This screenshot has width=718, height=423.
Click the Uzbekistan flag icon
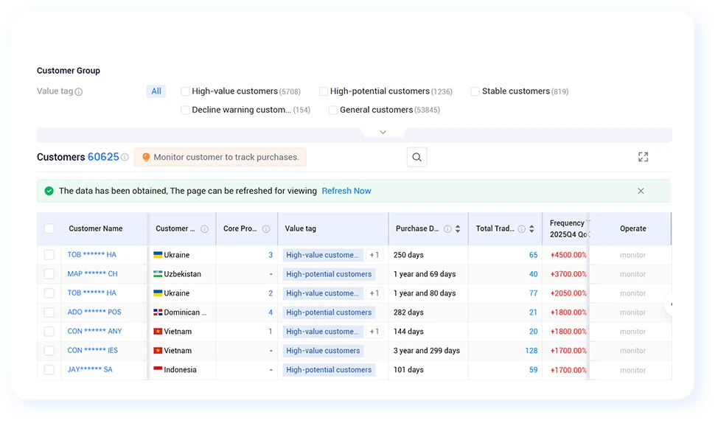pos(158,273)
